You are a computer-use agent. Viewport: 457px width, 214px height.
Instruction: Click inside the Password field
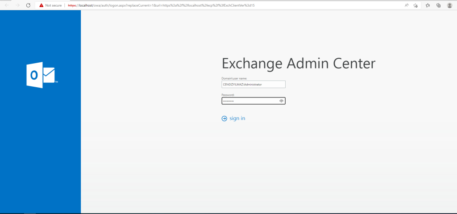pos(249,101)
